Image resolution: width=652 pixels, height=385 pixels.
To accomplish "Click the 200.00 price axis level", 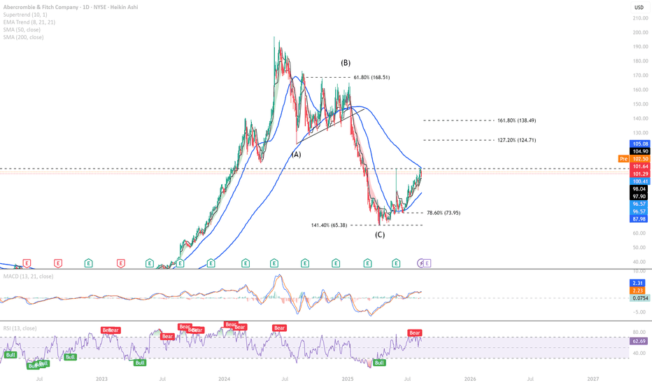I will click(x=640, y=32).
